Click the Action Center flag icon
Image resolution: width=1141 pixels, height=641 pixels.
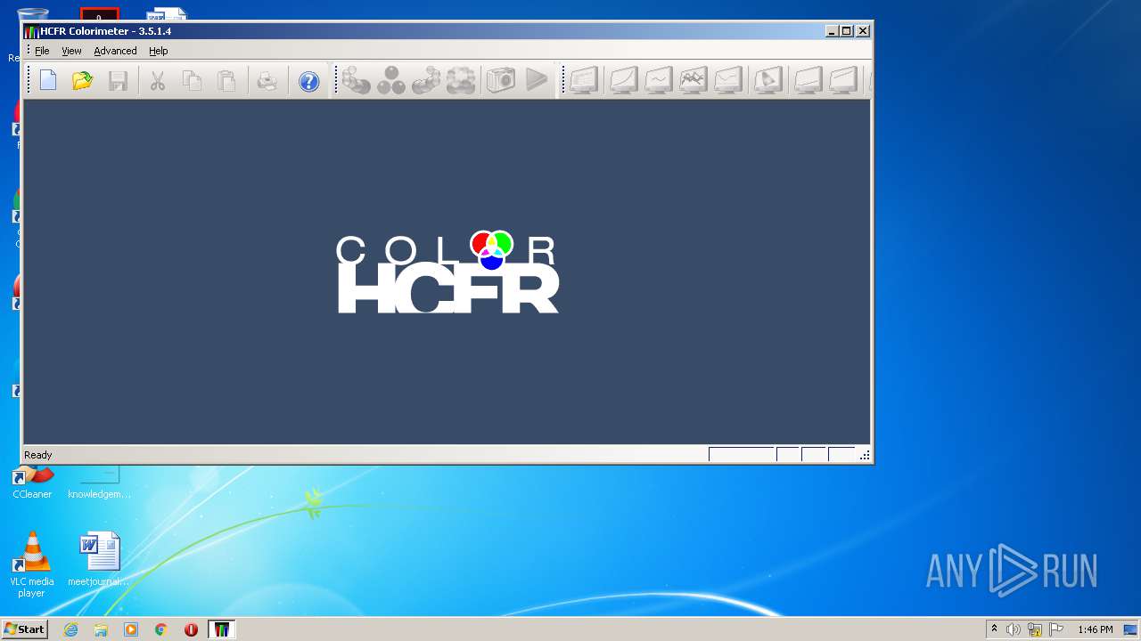pos(1056,629)
